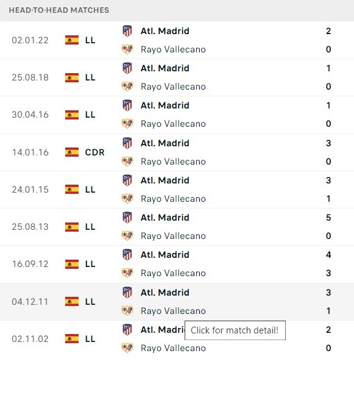Click Spain flag next to 30.04.16
This screenshot has height=395, width=354.
click(72, 115)
